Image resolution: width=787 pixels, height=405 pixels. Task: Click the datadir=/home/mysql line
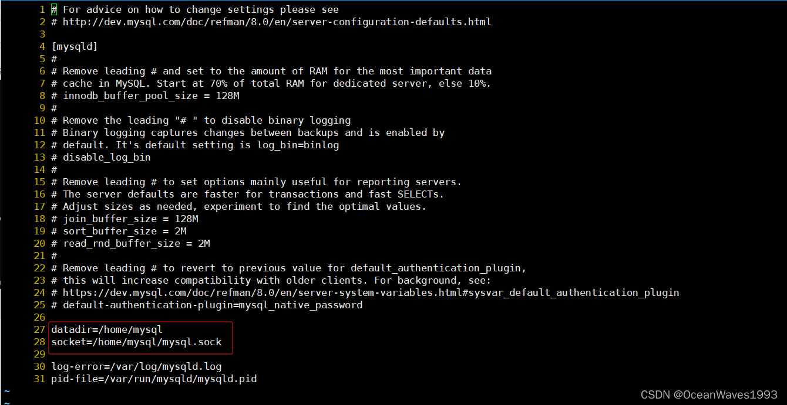[106, 329]
